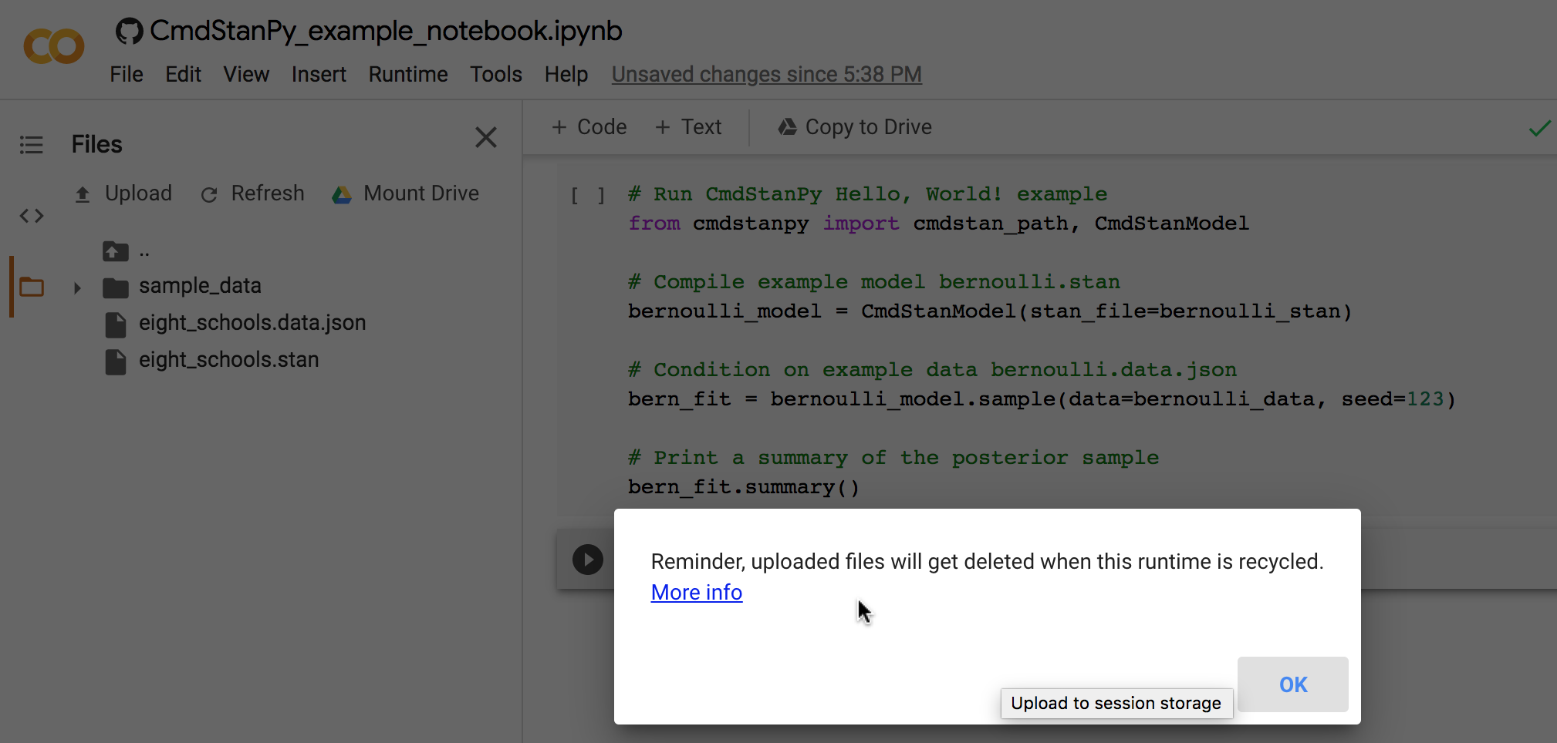Open the code snippets sidebar icon
This screenshot has height=743, width=1557.
pyautogui.click(x=31, y=216)
